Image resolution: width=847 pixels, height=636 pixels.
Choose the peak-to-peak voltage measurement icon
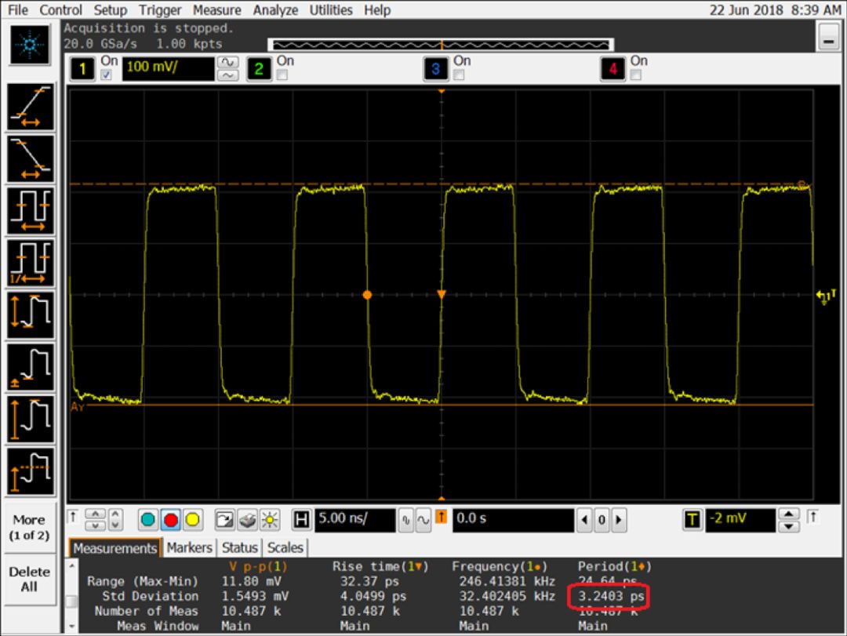[x=31, y=314]
